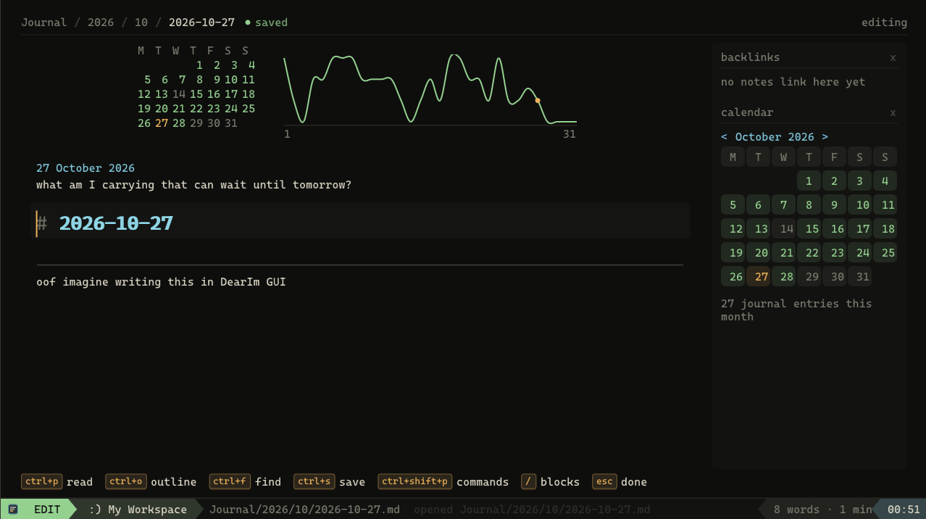Open the 2026 year breadcrumb
This screenshot has width=926, height=519.
[101, 22]
